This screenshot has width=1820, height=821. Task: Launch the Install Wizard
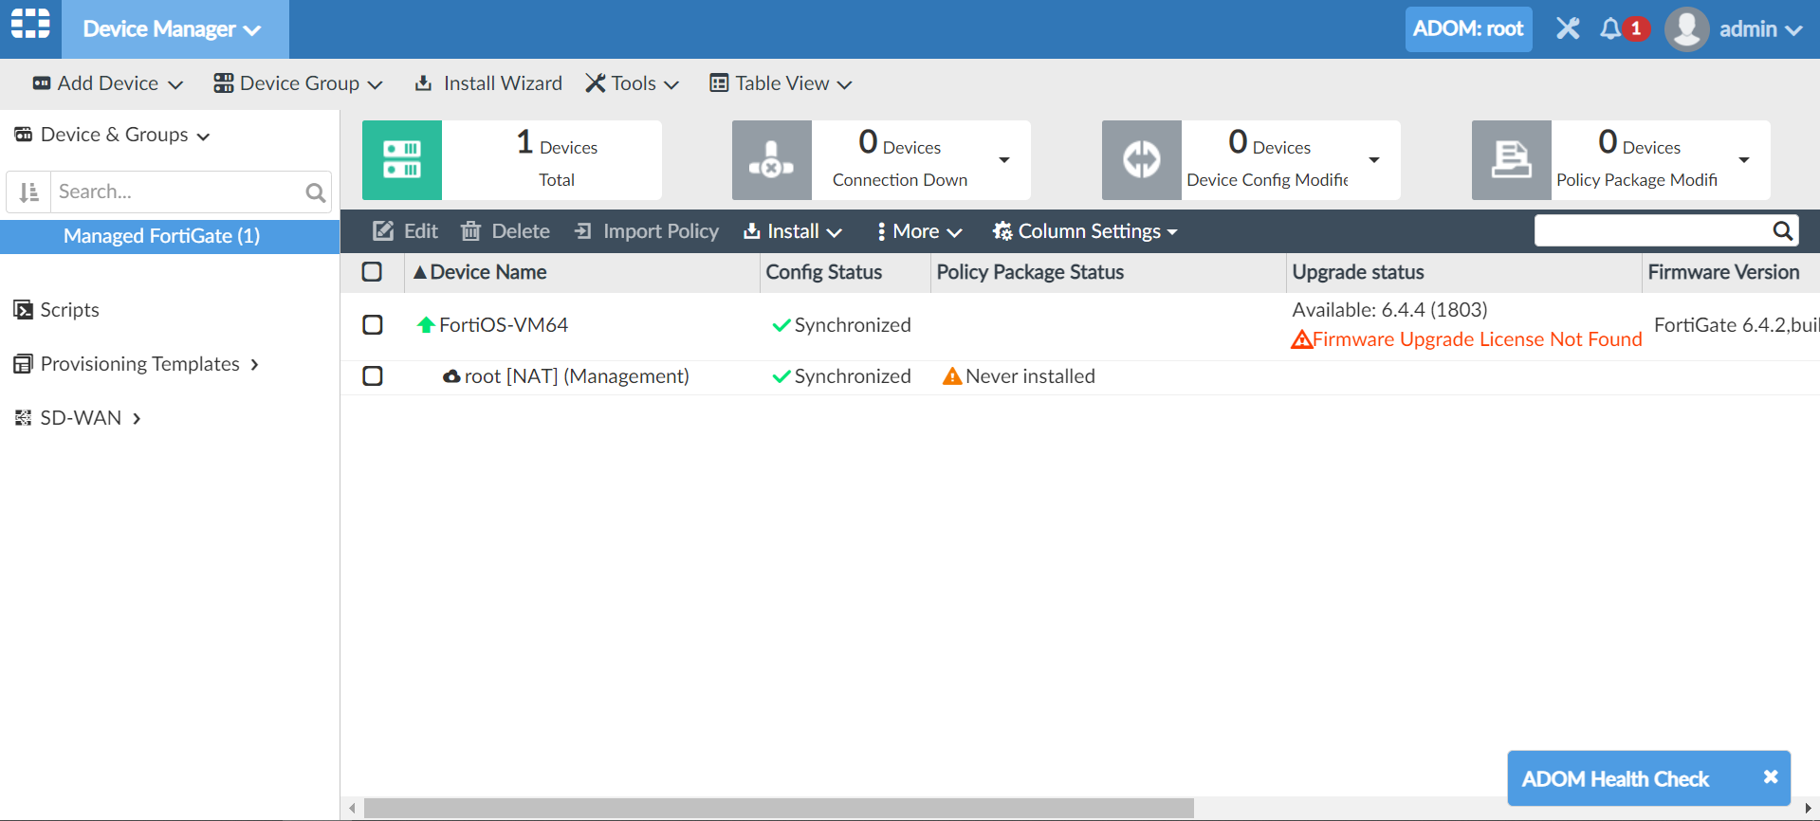[x=489, y=83]
